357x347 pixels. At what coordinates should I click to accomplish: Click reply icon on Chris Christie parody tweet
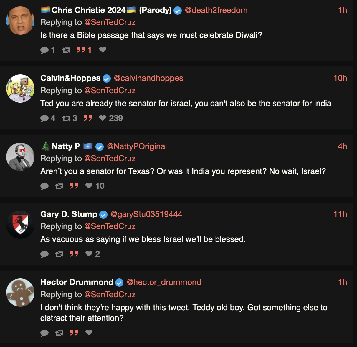click(x=44, y=50)
